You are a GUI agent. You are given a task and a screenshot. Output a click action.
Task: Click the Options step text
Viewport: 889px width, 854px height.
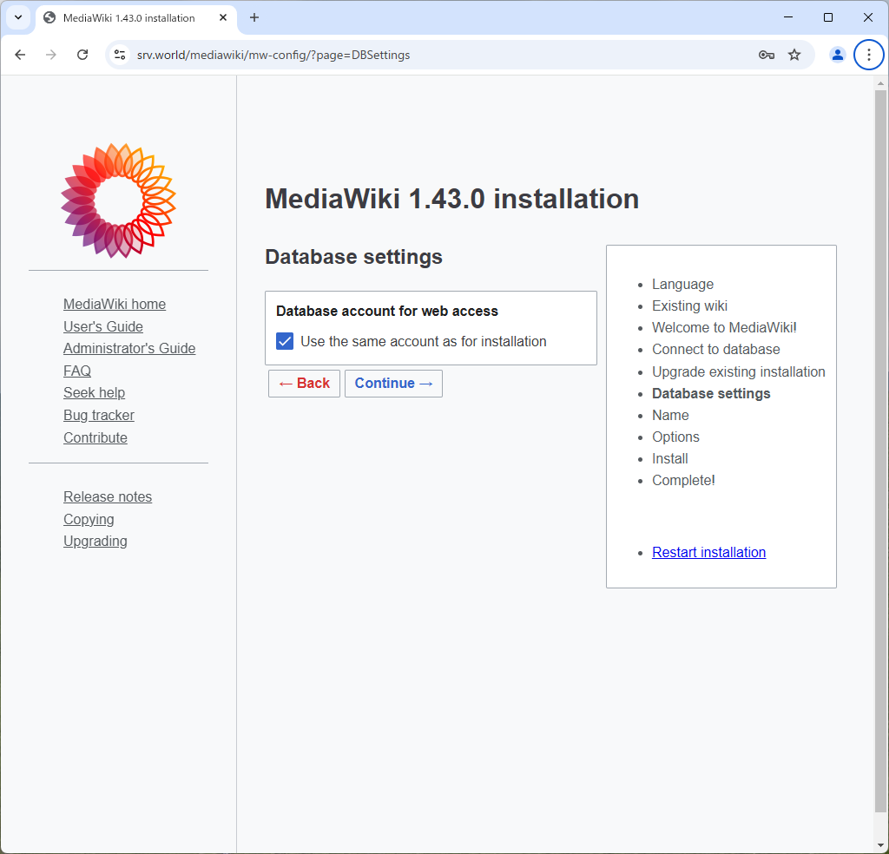pos(675,437)
